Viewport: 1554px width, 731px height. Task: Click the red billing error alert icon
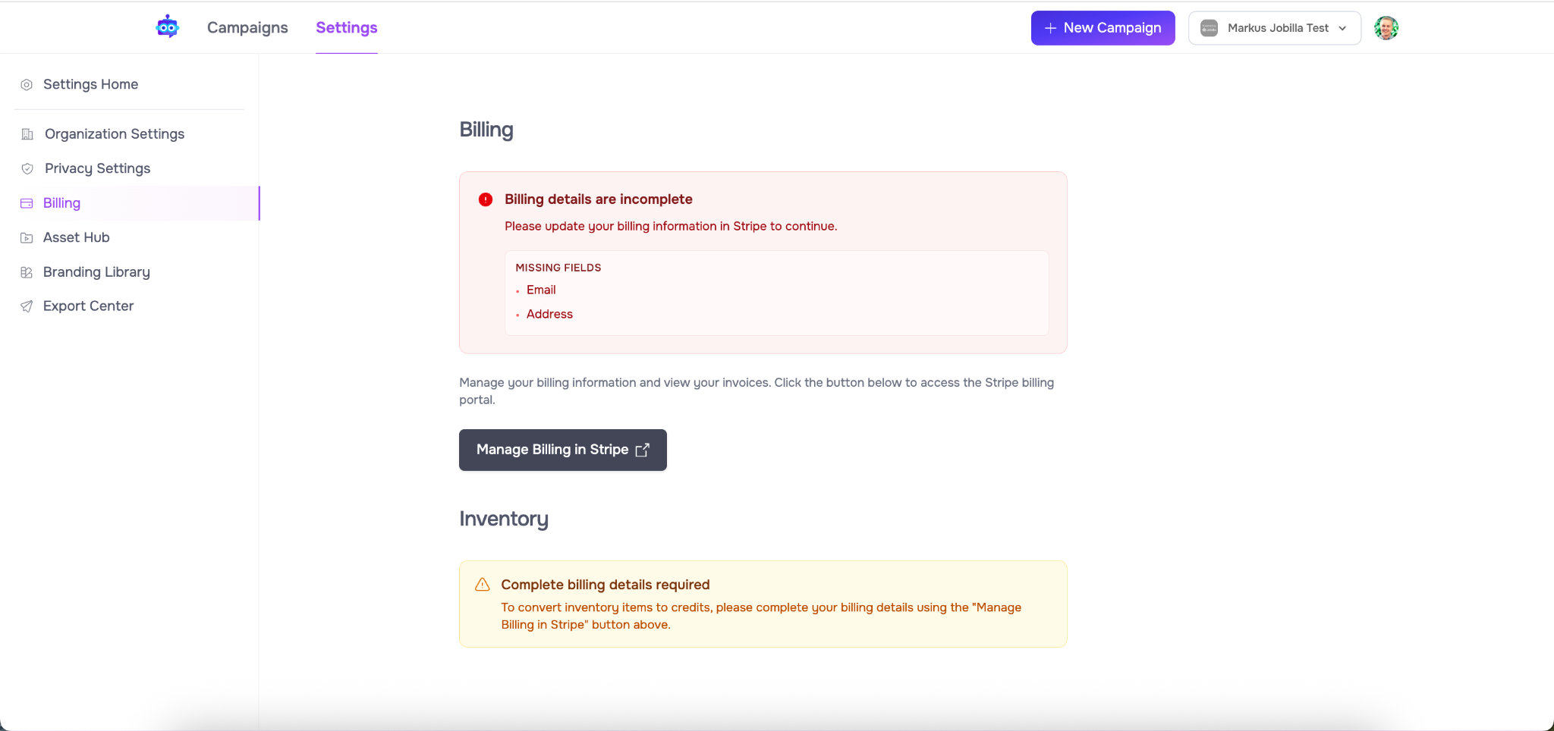tap(486, 199)
